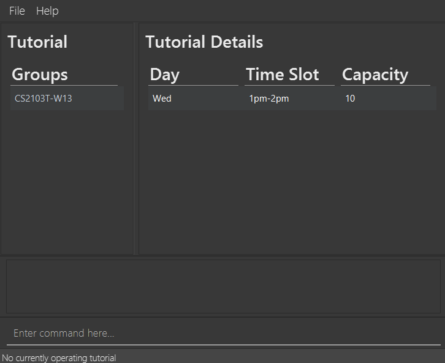Focus the 'Enter command here...' input field
Viewport: 445px width, 363px height.
pyautogui.click(x=222, y=334)
